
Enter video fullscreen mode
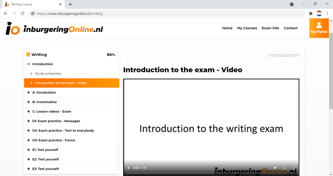tap(284, 168)
